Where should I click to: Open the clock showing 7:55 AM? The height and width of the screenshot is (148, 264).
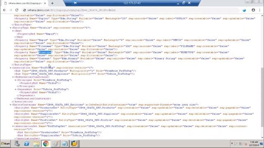(x=254, y=143)
